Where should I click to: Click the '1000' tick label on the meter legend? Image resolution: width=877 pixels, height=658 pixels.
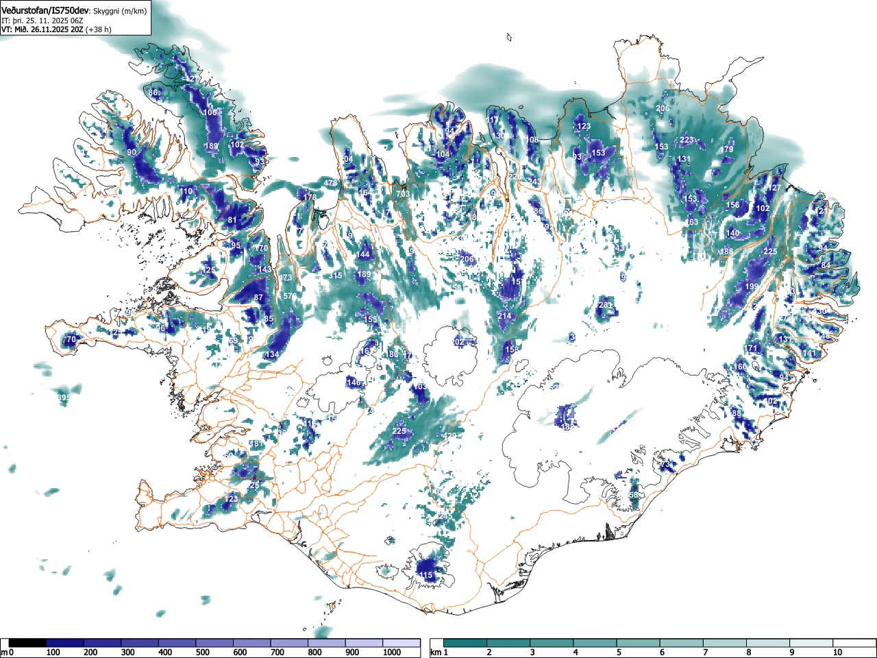[x=392, y=653]
